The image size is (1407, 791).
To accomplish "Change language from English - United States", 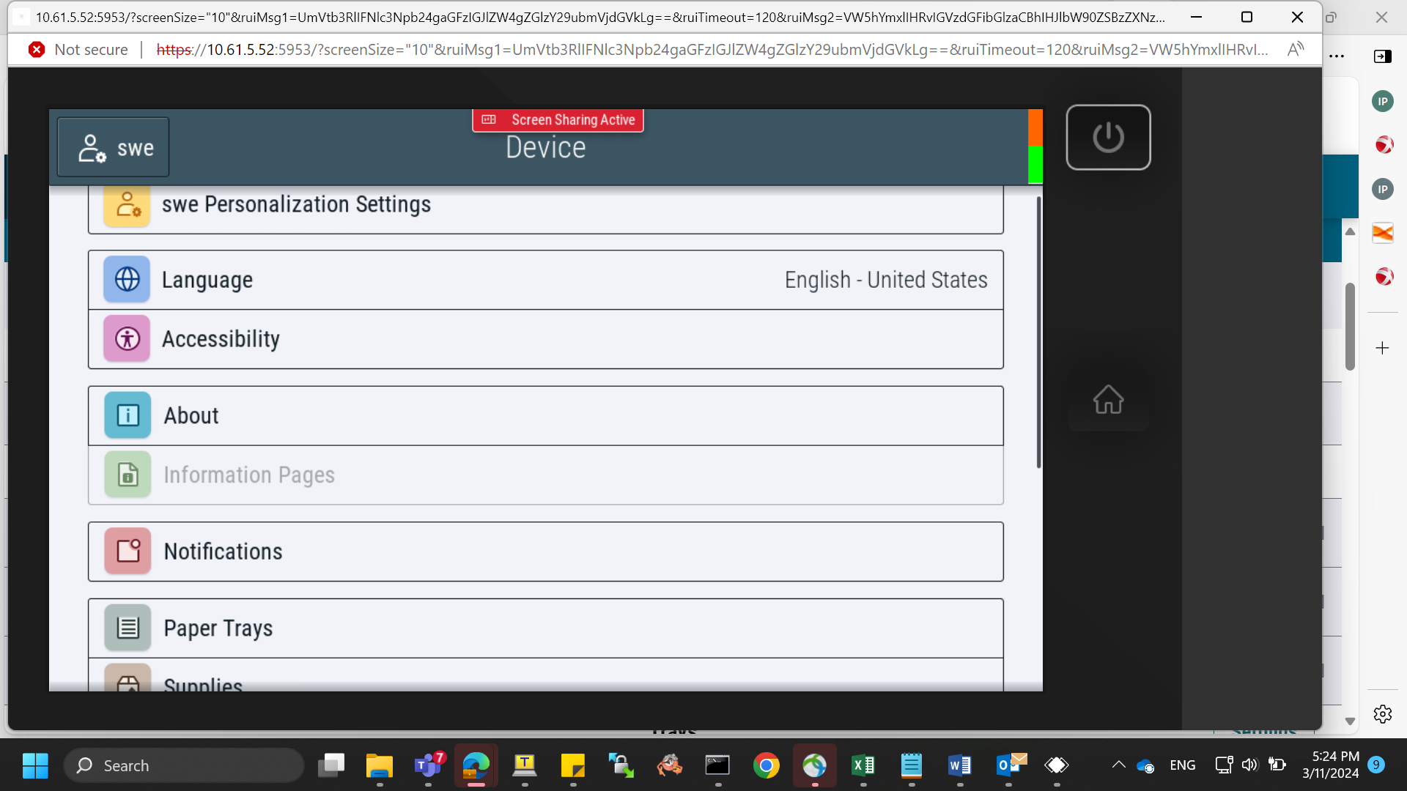I will [x=886, y=280].
